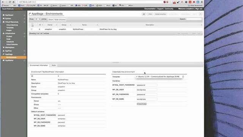Open the browser hamburger menu icon

(202, 2)
